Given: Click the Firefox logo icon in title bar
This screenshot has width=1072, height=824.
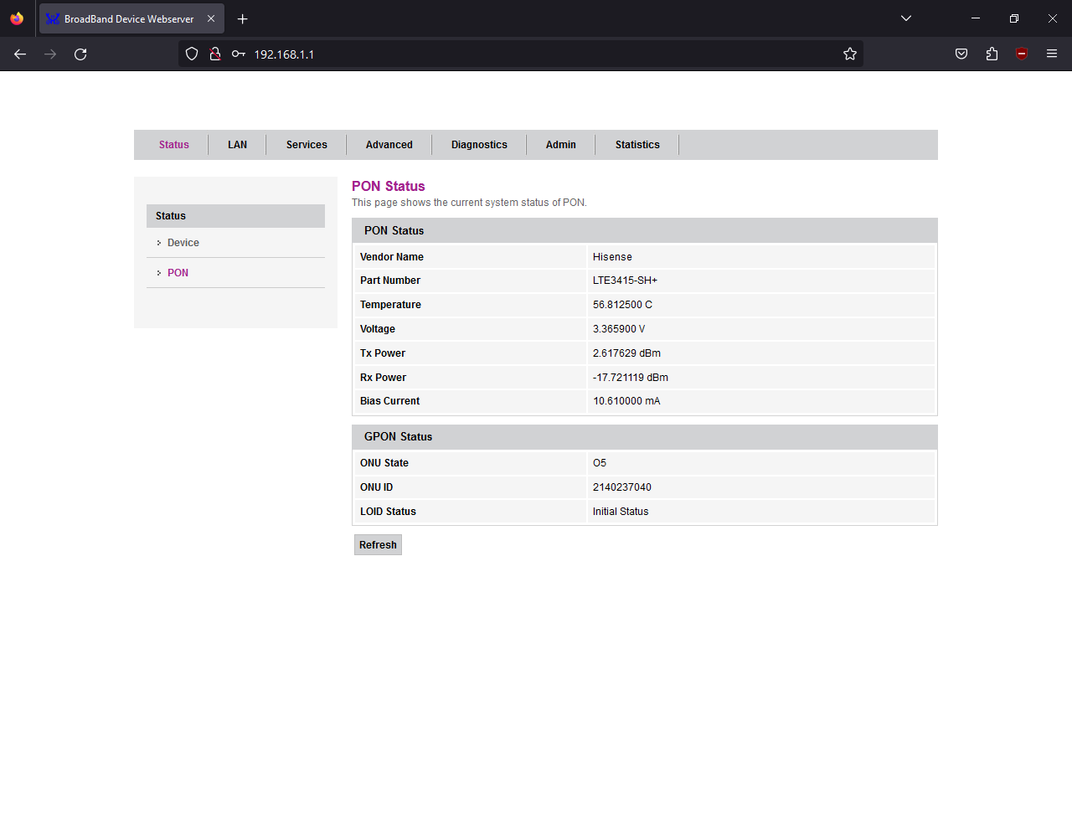Looking at the screenshot, I should (17, 18).
